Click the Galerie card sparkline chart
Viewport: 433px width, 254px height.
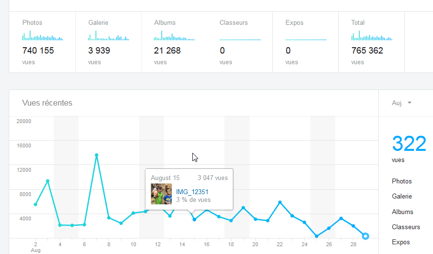108,36
